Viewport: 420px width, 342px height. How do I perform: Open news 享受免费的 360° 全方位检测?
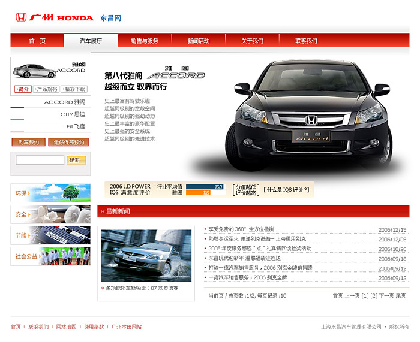click(241, 229)
